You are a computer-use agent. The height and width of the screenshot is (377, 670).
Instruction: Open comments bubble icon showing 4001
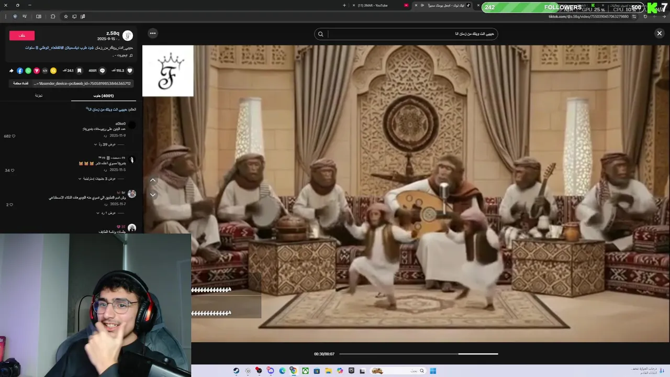pos(102,71)
